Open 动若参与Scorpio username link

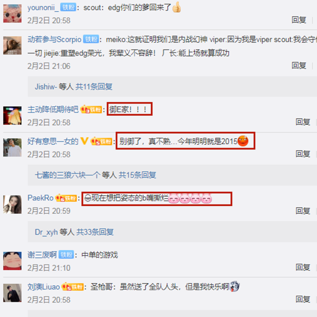(55, 39)
